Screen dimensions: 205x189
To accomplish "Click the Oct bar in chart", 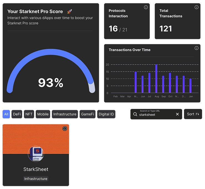I will pos(170,83).
